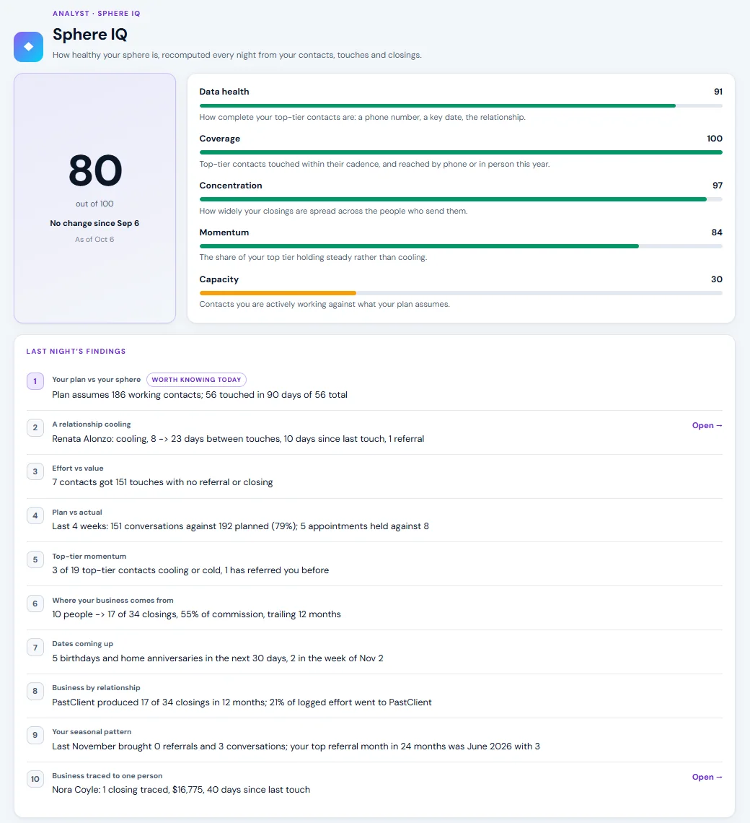Open Renata Alonzo cooling relationship link

(707, 425)
